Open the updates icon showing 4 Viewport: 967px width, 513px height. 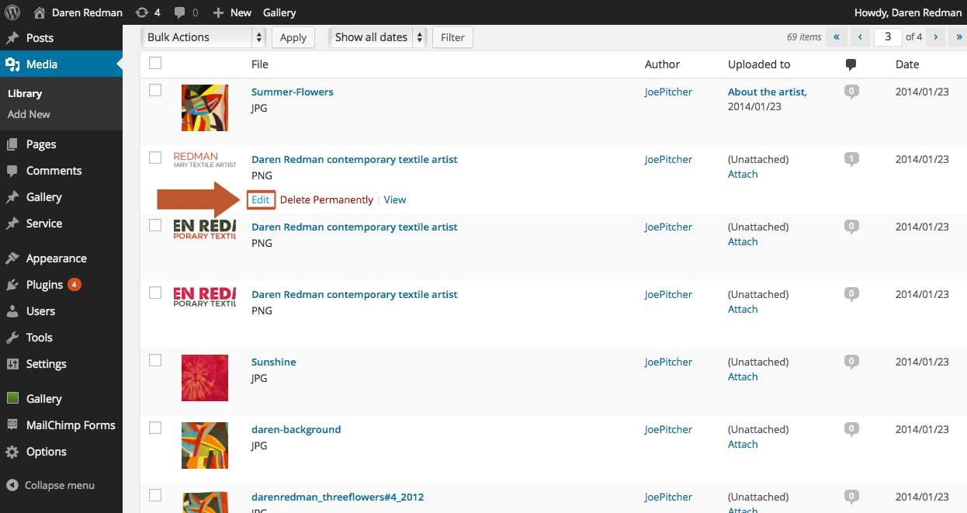(142, 12)
